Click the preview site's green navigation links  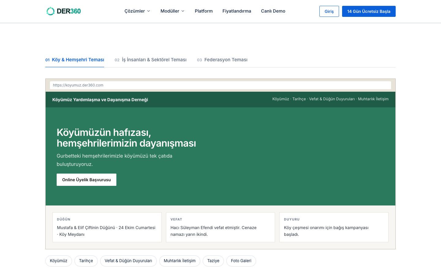click(330, 99)
